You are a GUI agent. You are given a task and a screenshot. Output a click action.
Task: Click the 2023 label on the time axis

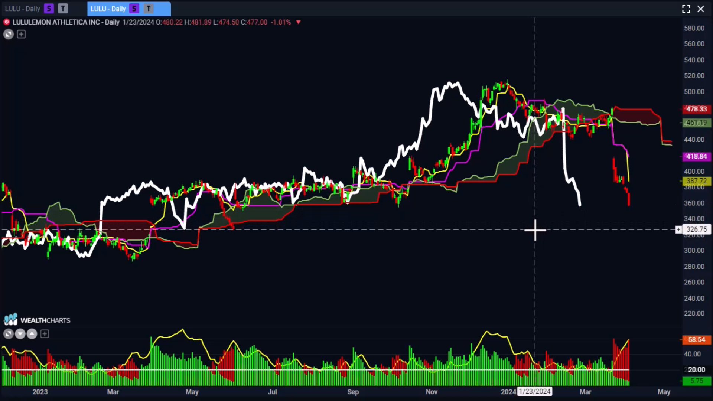coord(40,392)
